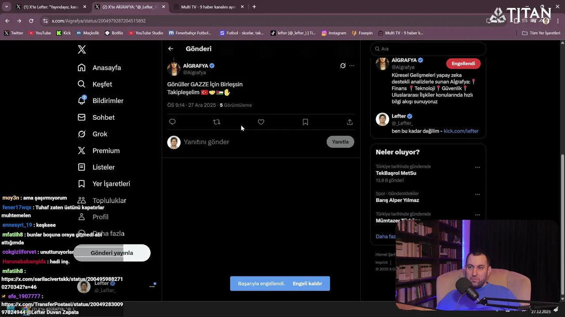
Task: Click the share icon under the post
Action: tap(350, 122)
